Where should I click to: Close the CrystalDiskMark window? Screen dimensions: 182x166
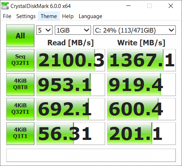click(x=171, y=6)
